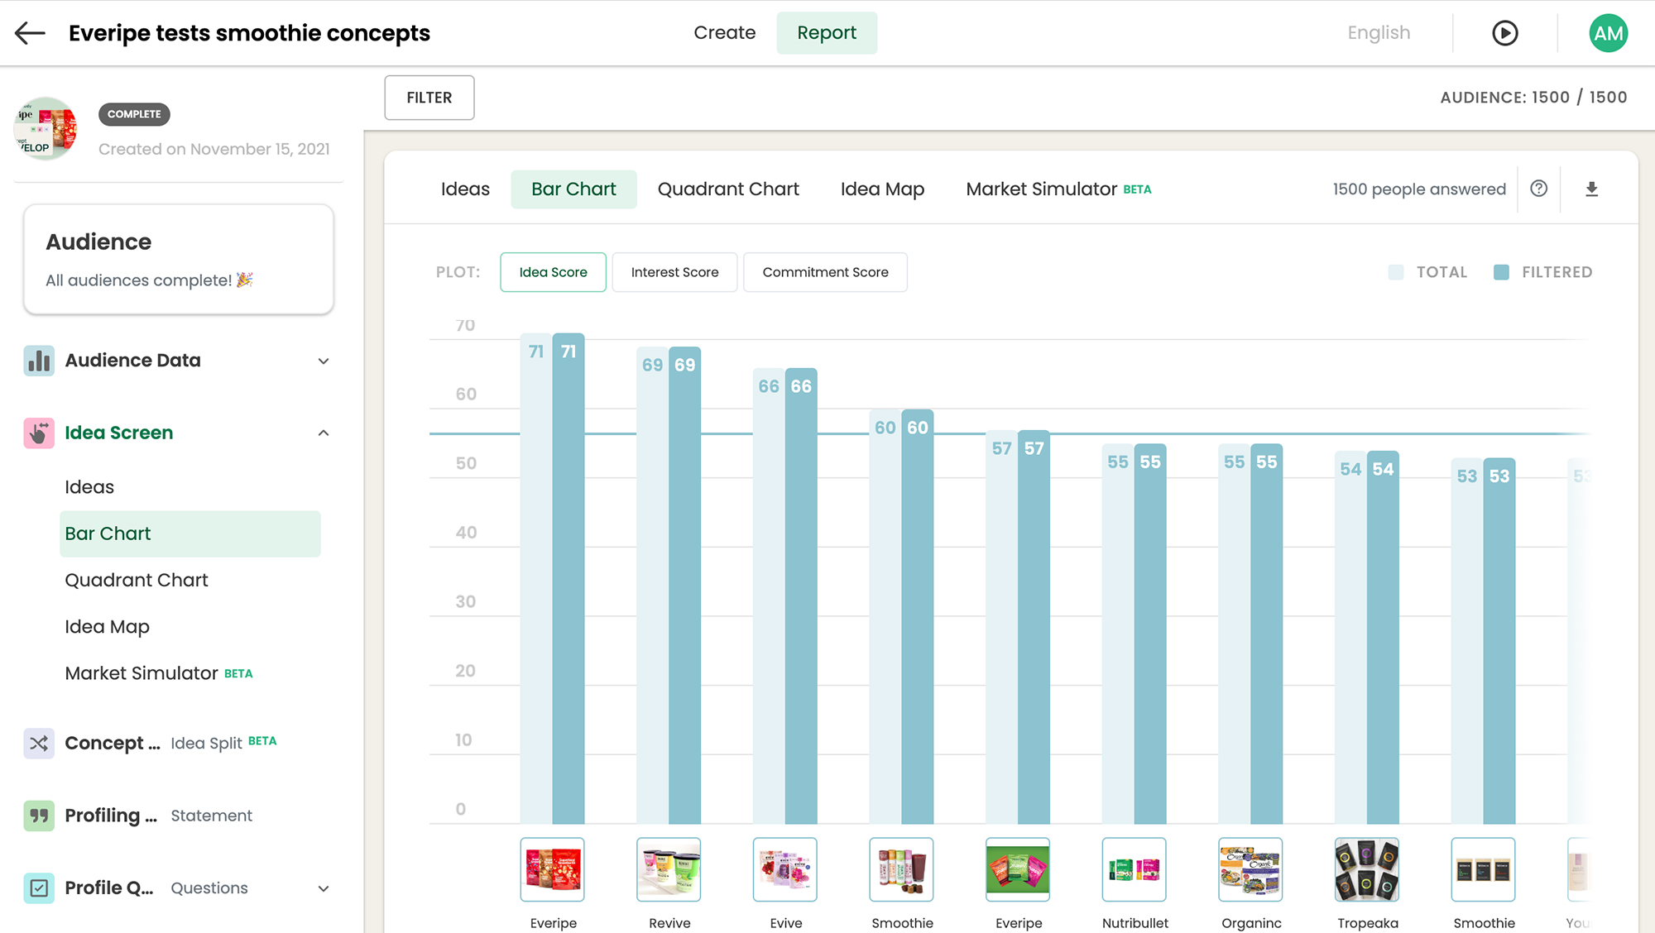Expand the Audience Data section chevron
The image size is (1655, 933).
coord(324,361)
